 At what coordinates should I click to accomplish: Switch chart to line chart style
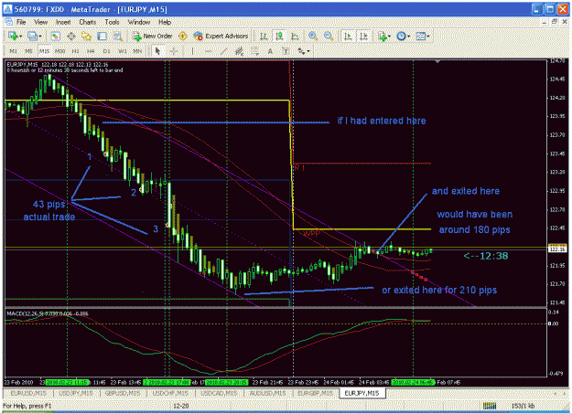coord(295,36)
